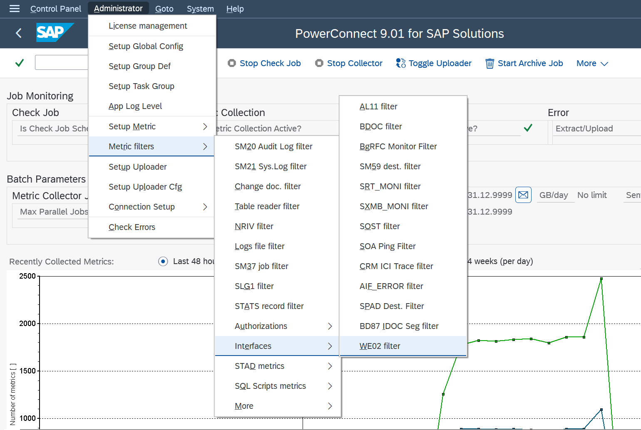Click Stop Collector button label
Image resolution: width=641 pixels, height=430 pixels.
pyautogui.click(x=355, y=63)
